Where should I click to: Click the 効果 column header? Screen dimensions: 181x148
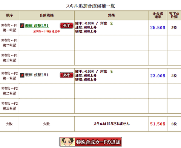click(112, 15)
